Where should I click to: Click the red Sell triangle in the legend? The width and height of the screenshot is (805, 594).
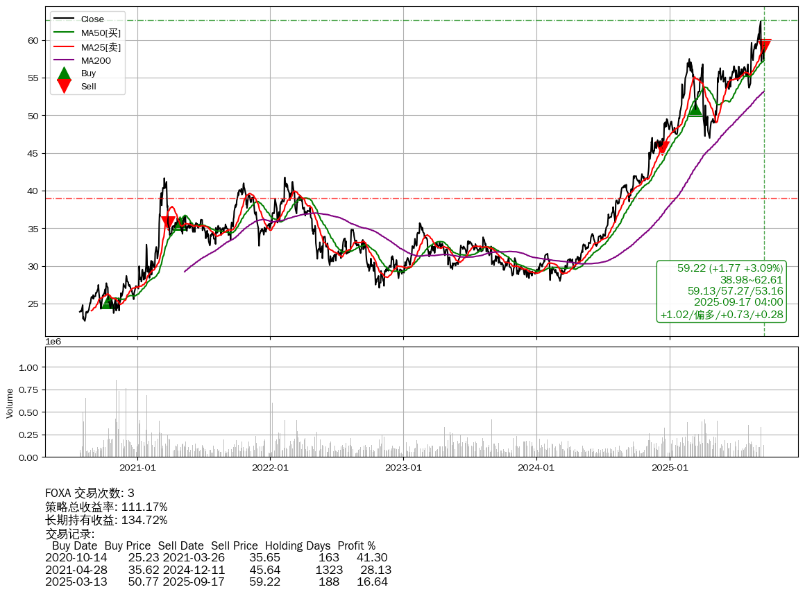point(64,86)
